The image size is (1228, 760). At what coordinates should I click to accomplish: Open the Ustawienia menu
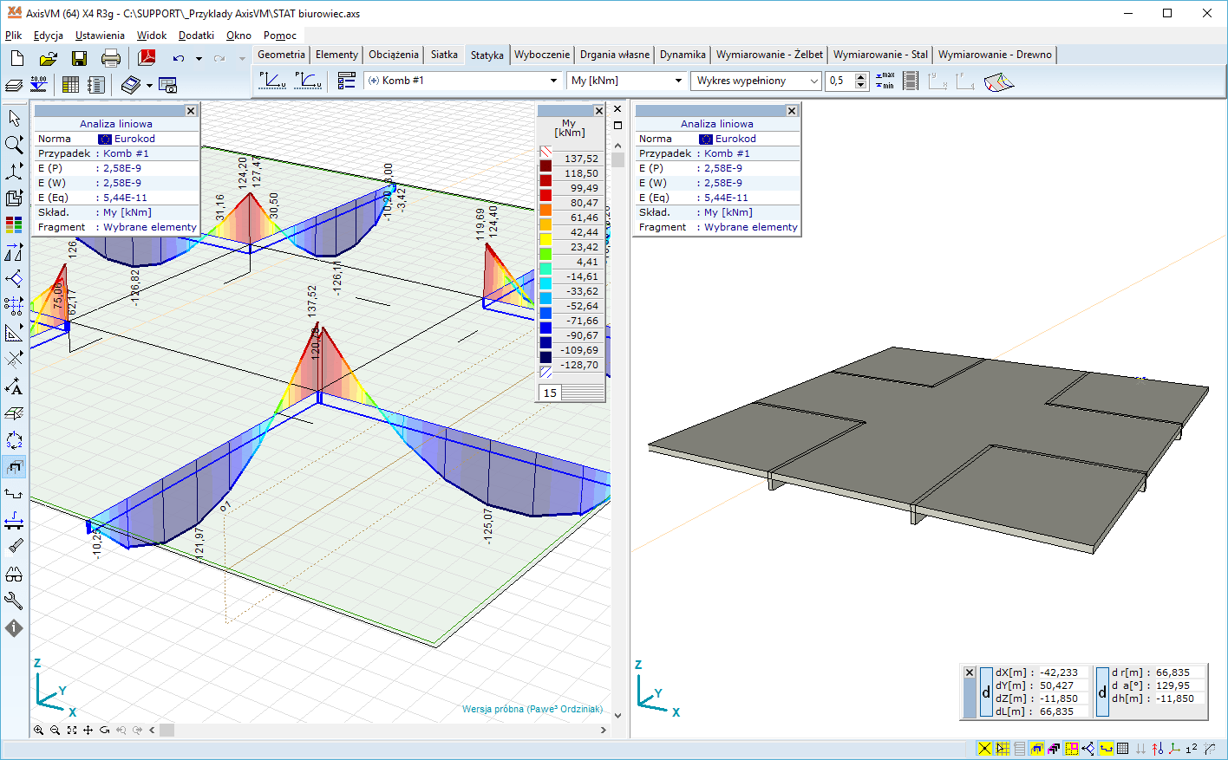pos(100,36)
